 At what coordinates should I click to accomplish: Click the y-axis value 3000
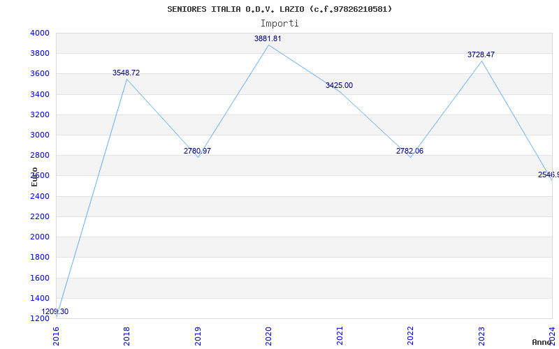pyautogui.click(x=40, y=135)
